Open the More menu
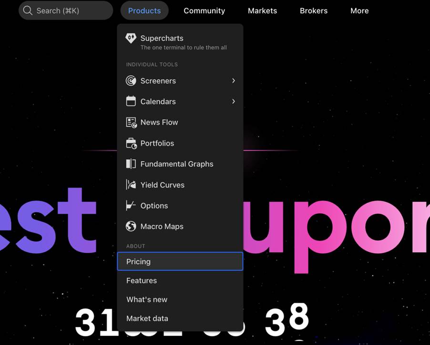Screen dimensions: 430x345 tap(359, 10)
